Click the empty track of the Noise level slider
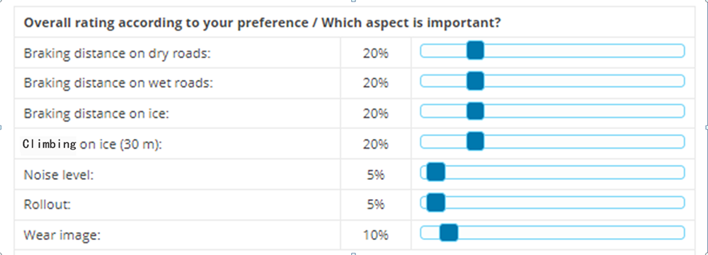 (x=564, y=172)
